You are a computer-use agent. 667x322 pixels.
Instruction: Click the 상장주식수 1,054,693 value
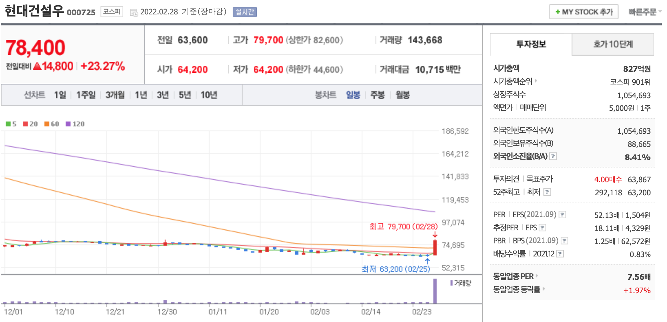[634, 95]
